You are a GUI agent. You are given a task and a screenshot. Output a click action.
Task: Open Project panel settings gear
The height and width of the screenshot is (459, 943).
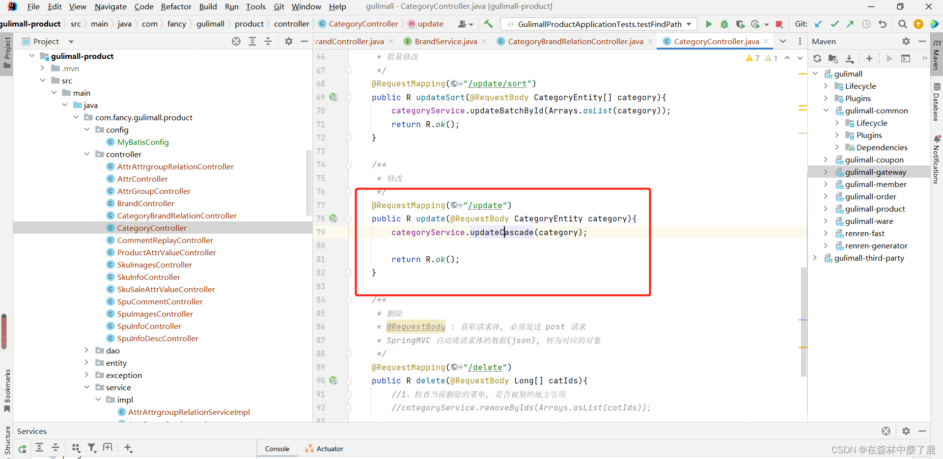(x=289, y=41)
